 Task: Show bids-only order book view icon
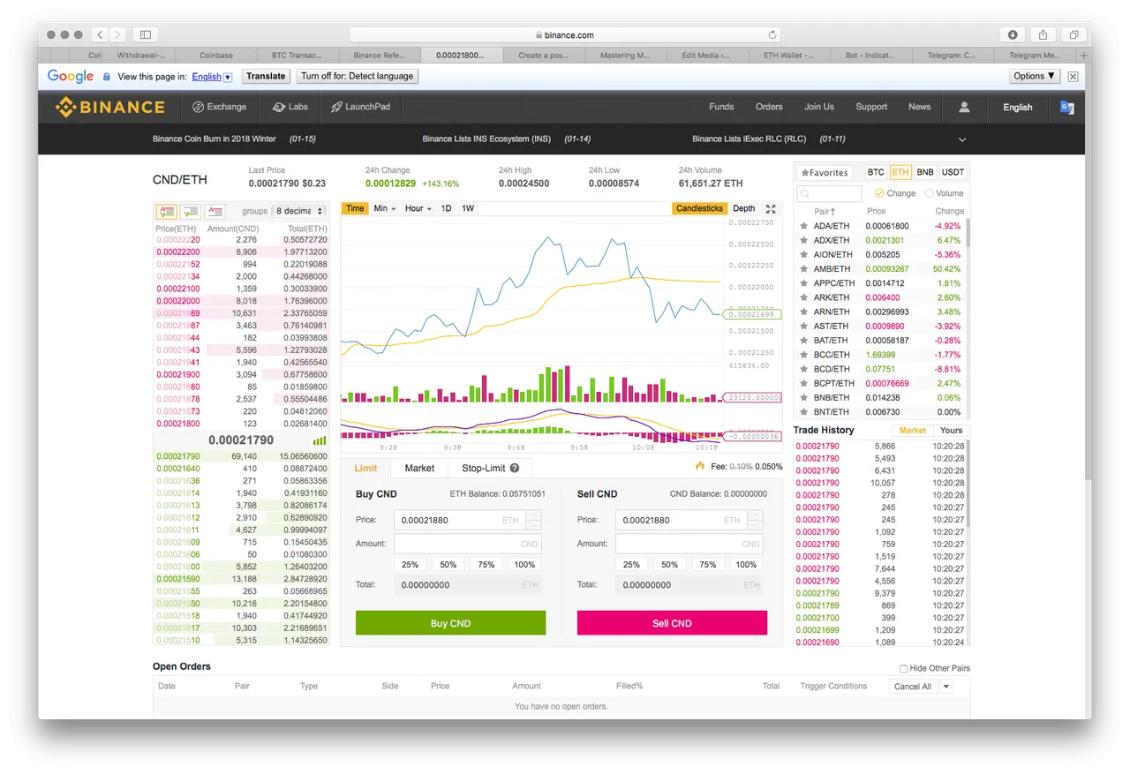191,211
